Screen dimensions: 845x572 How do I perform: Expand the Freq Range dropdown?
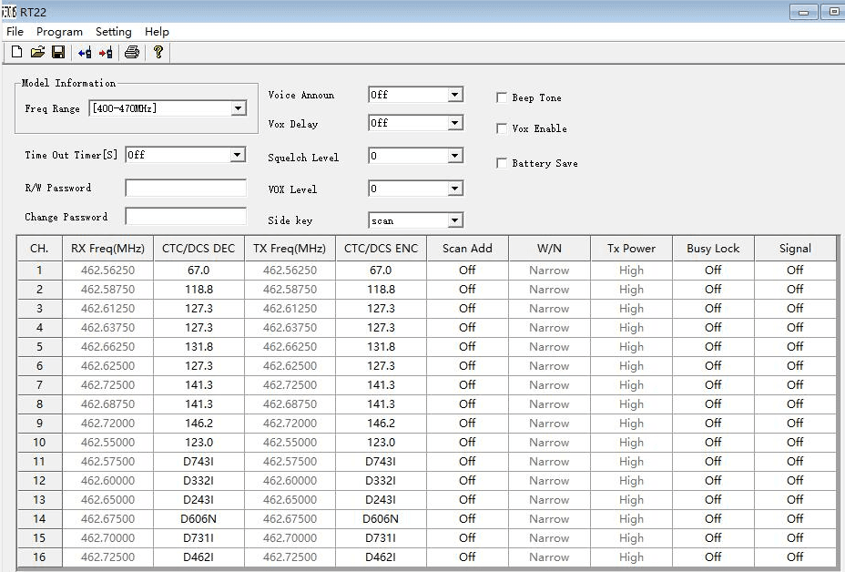[238, 108]
